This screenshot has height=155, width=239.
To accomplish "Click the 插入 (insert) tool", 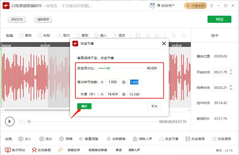I will [x=100, y=35].
